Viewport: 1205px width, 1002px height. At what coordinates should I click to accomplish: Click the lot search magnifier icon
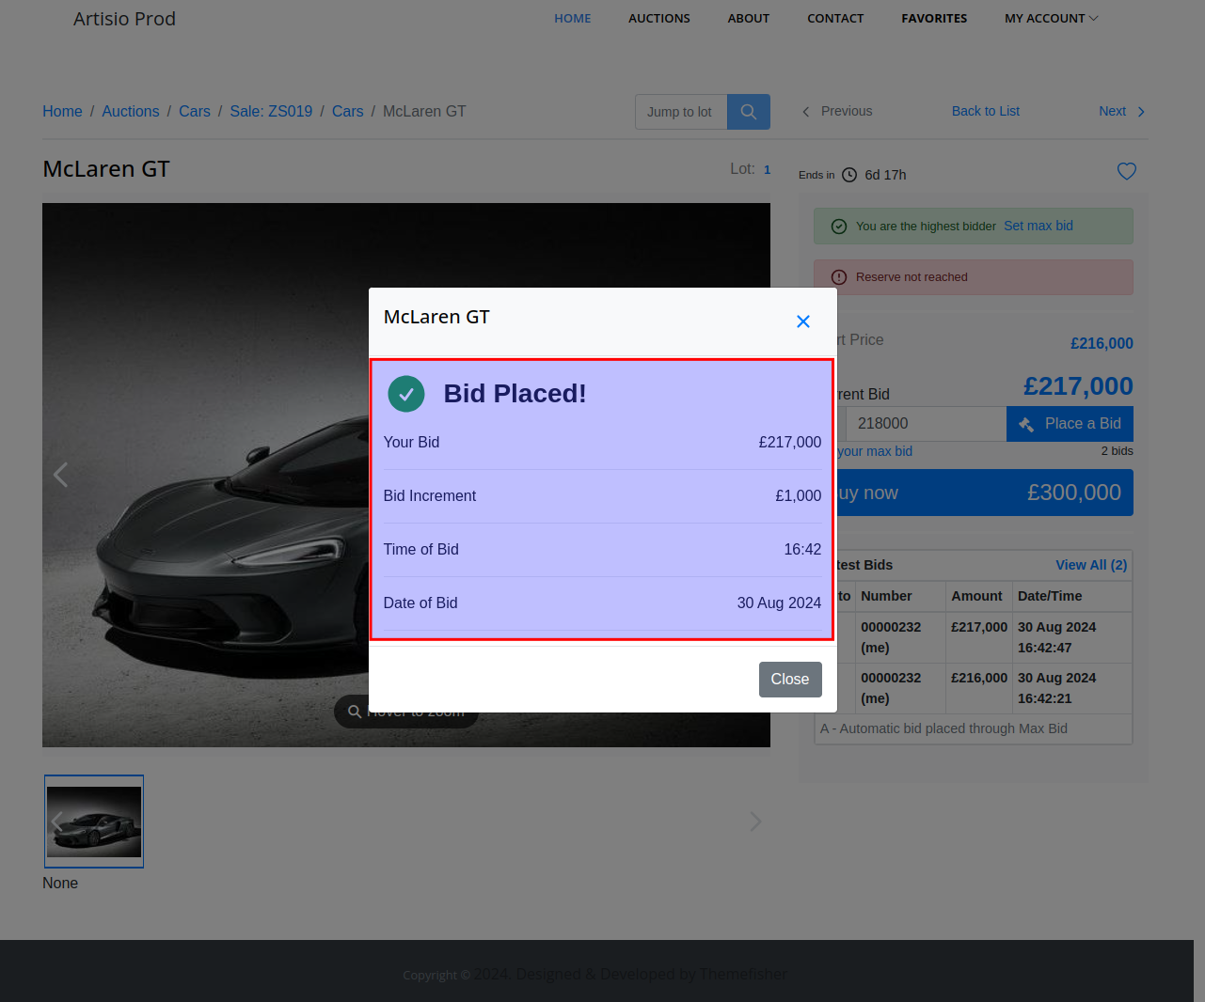pyautogui.click(x=748, y=112)
